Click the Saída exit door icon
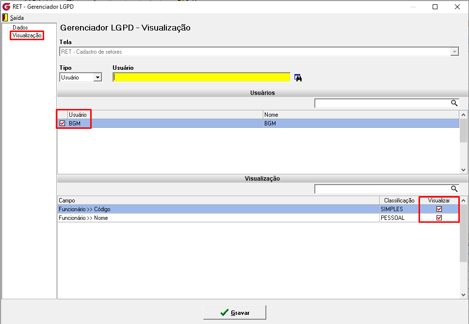Screen dimensions: 469x324 click(x=5, y=17)
